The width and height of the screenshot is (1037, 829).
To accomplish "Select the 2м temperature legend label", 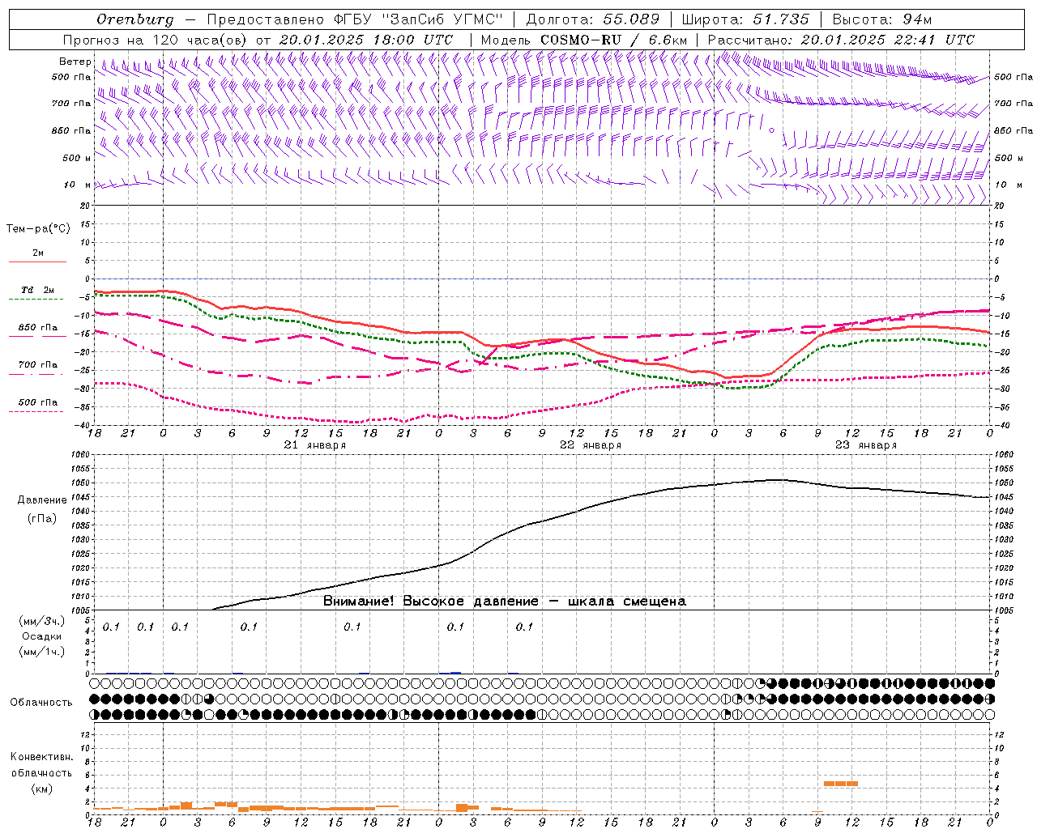I will [x=38, y=253].
